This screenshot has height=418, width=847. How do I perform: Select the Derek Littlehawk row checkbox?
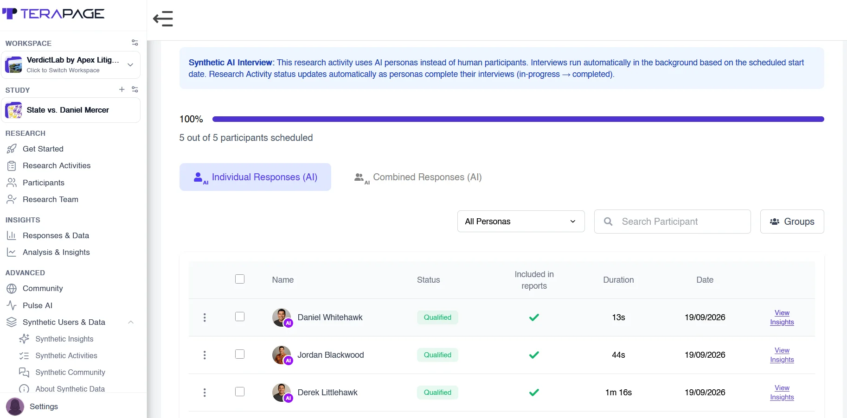pos(240,392)
